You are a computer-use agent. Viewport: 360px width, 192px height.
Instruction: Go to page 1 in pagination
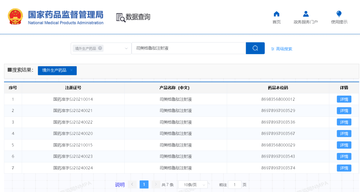pyautogui.click(x=144, y=184)
